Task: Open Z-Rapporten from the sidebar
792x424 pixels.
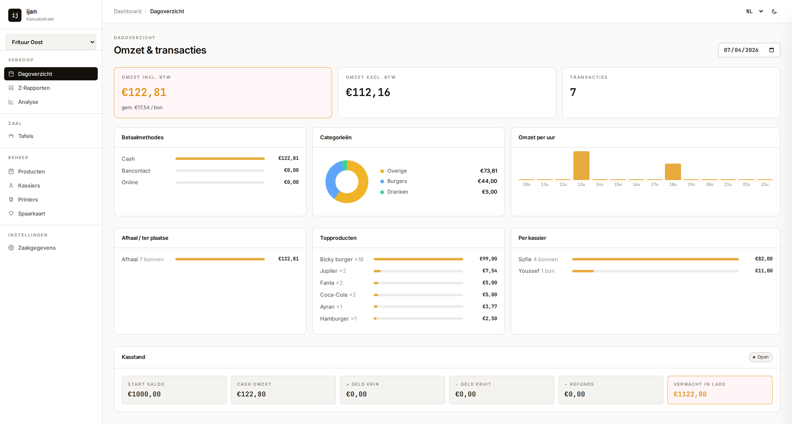Action: point(51,88)
